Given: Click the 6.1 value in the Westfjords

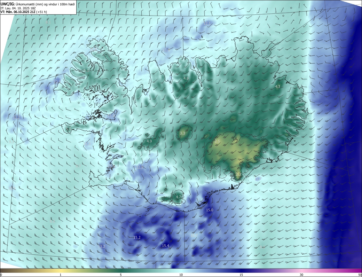Looking at the screenshot, I should tap(86, 70).
